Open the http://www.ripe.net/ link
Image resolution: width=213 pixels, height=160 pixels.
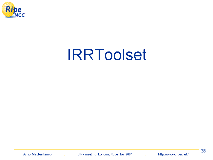coord(173,154)
